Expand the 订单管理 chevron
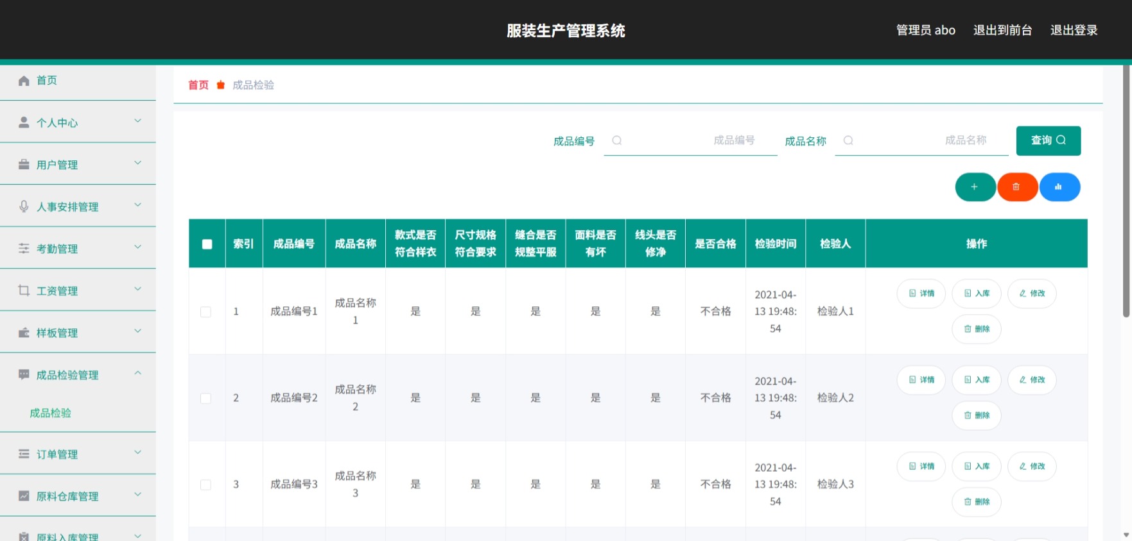1132x541 pixels. (137, 452)
